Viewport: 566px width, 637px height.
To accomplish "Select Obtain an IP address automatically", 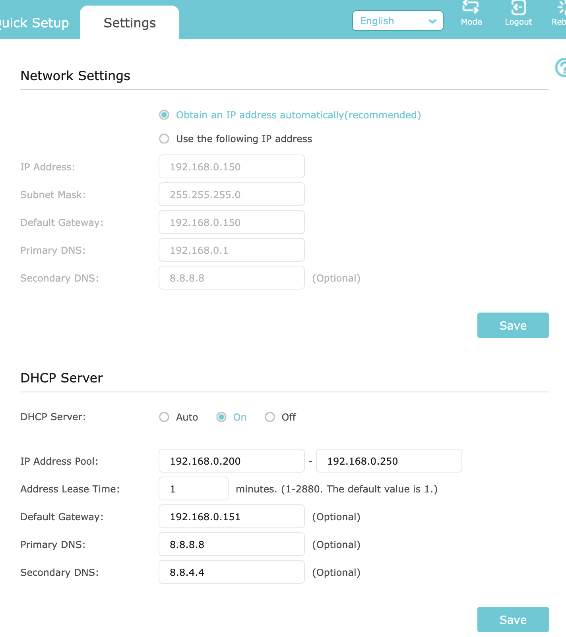I will pos(164,115).
